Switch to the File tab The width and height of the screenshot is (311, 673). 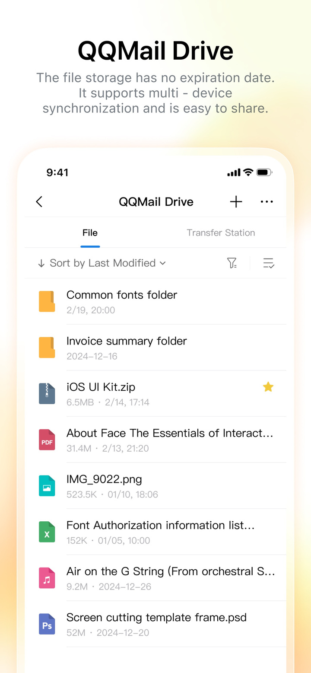click(90, 233)
